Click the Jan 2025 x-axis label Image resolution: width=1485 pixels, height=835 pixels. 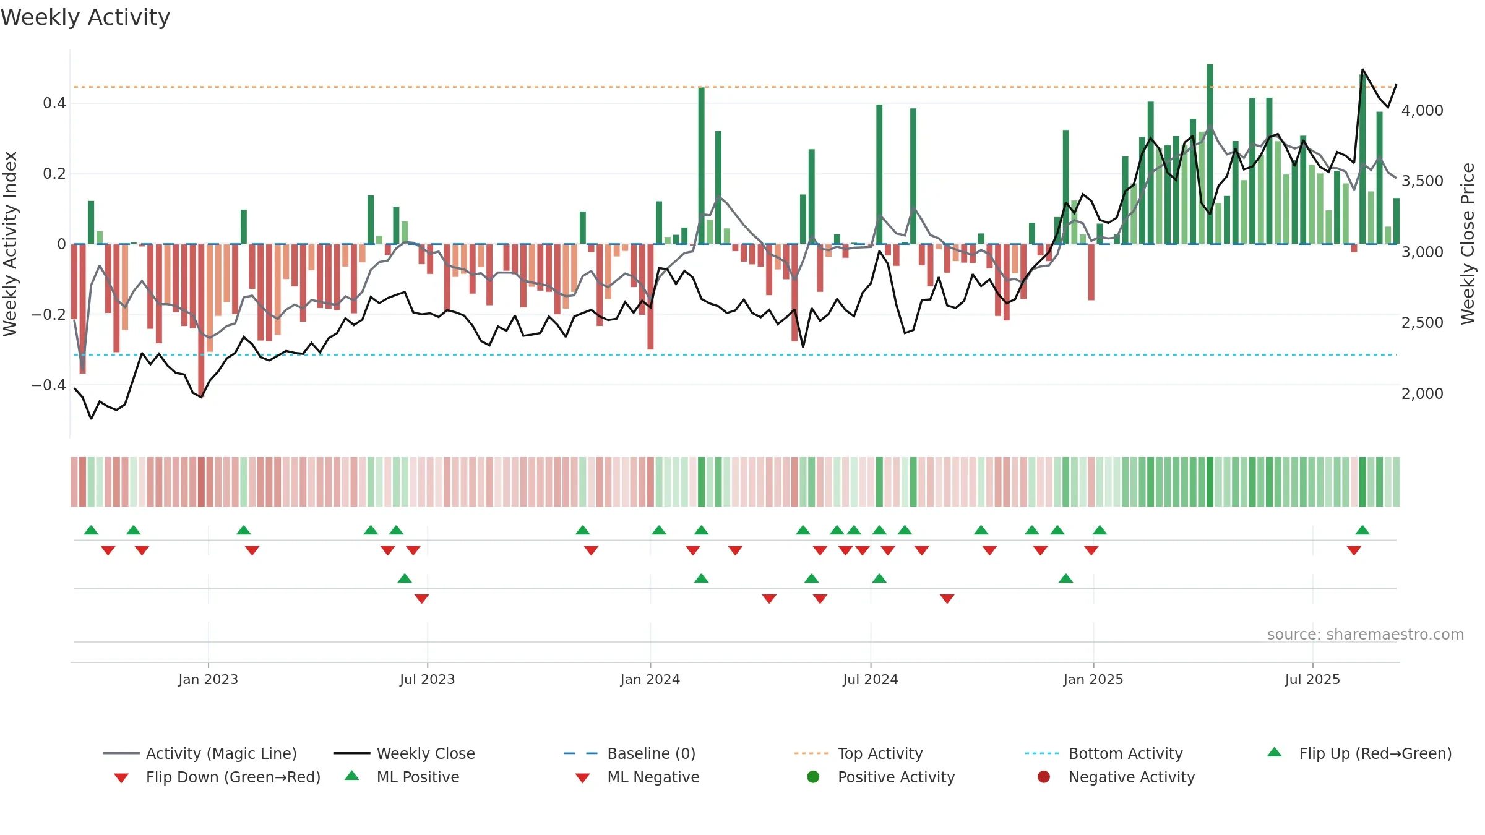pyautogui.click(x=1093, y=679)
